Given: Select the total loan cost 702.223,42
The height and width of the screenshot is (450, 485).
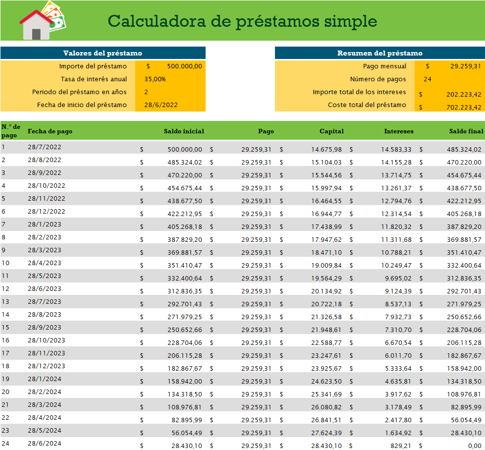Looking at the screenshot, I should tap(464, 108).
